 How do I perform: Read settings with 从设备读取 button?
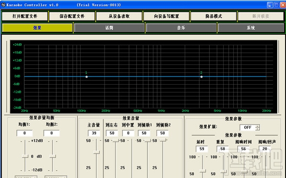tap(119, 16)
